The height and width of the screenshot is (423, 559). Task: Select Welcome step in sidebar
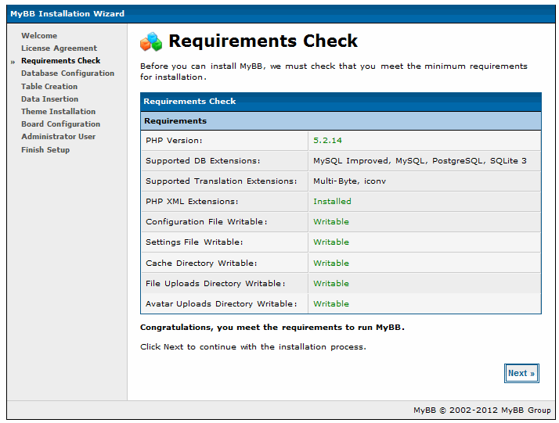click(x=39, y=36)
